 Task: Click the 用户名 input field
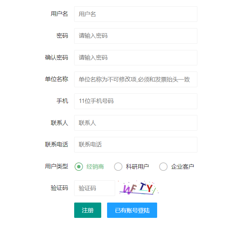point(136,14)
